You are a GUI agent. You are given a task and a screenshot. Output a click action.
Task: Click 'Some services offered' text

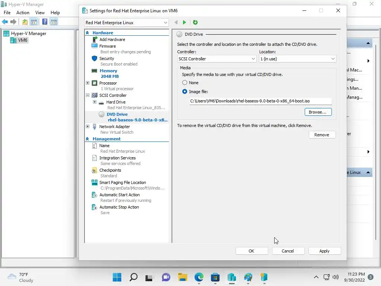click(120, 164)
